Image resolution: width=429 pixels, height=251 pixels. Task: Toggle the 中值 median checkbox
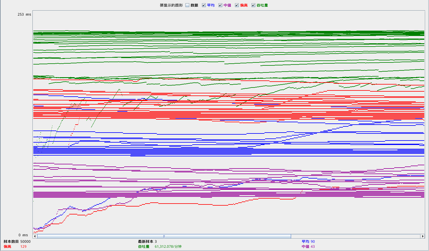tap(221, 5)
